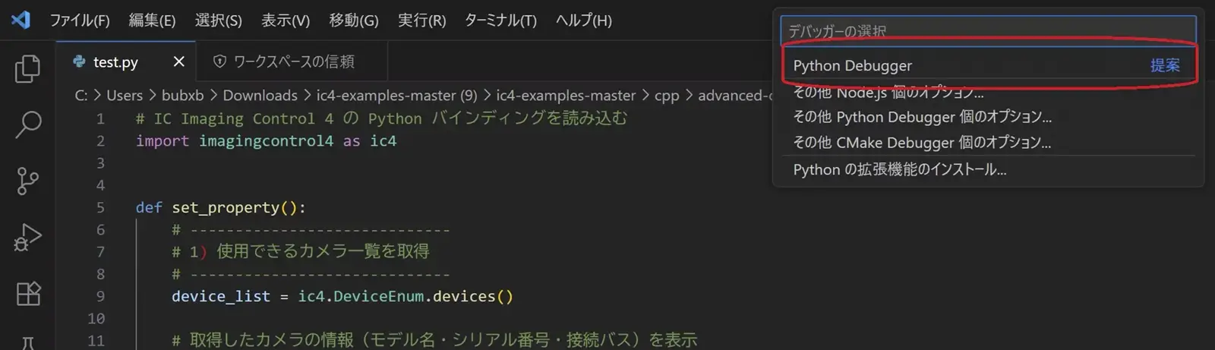Open the Explorer view in activity bar
The height and width of the screenshot is (350, 1215).
click(27, 69)
